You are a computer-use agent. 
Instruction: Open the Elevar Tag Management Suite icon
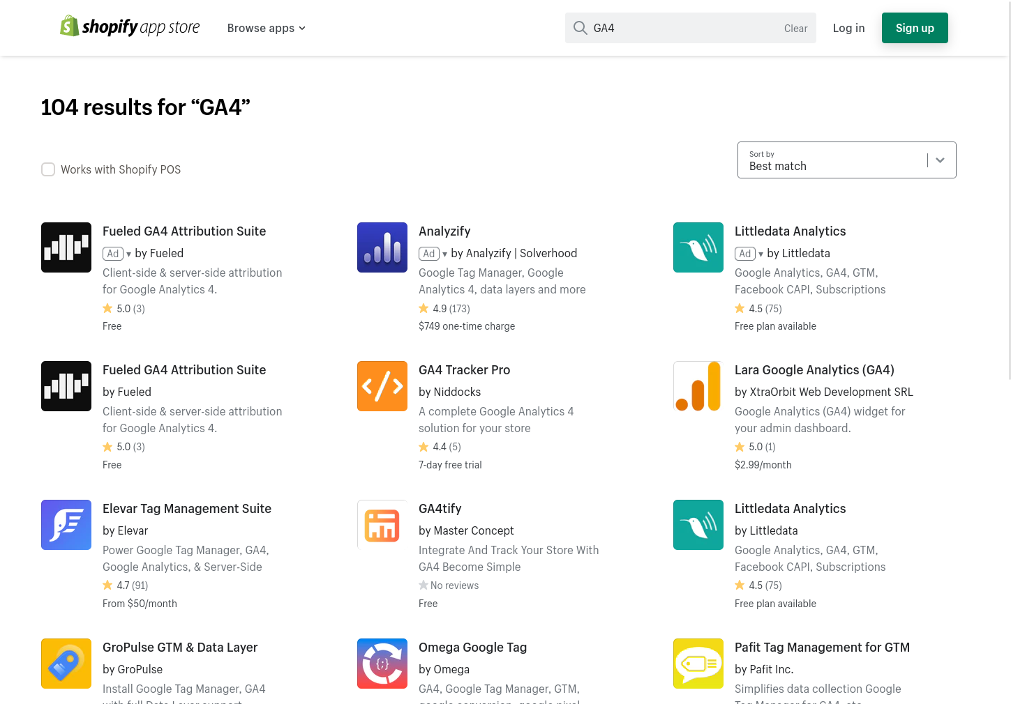pos(66,525)
